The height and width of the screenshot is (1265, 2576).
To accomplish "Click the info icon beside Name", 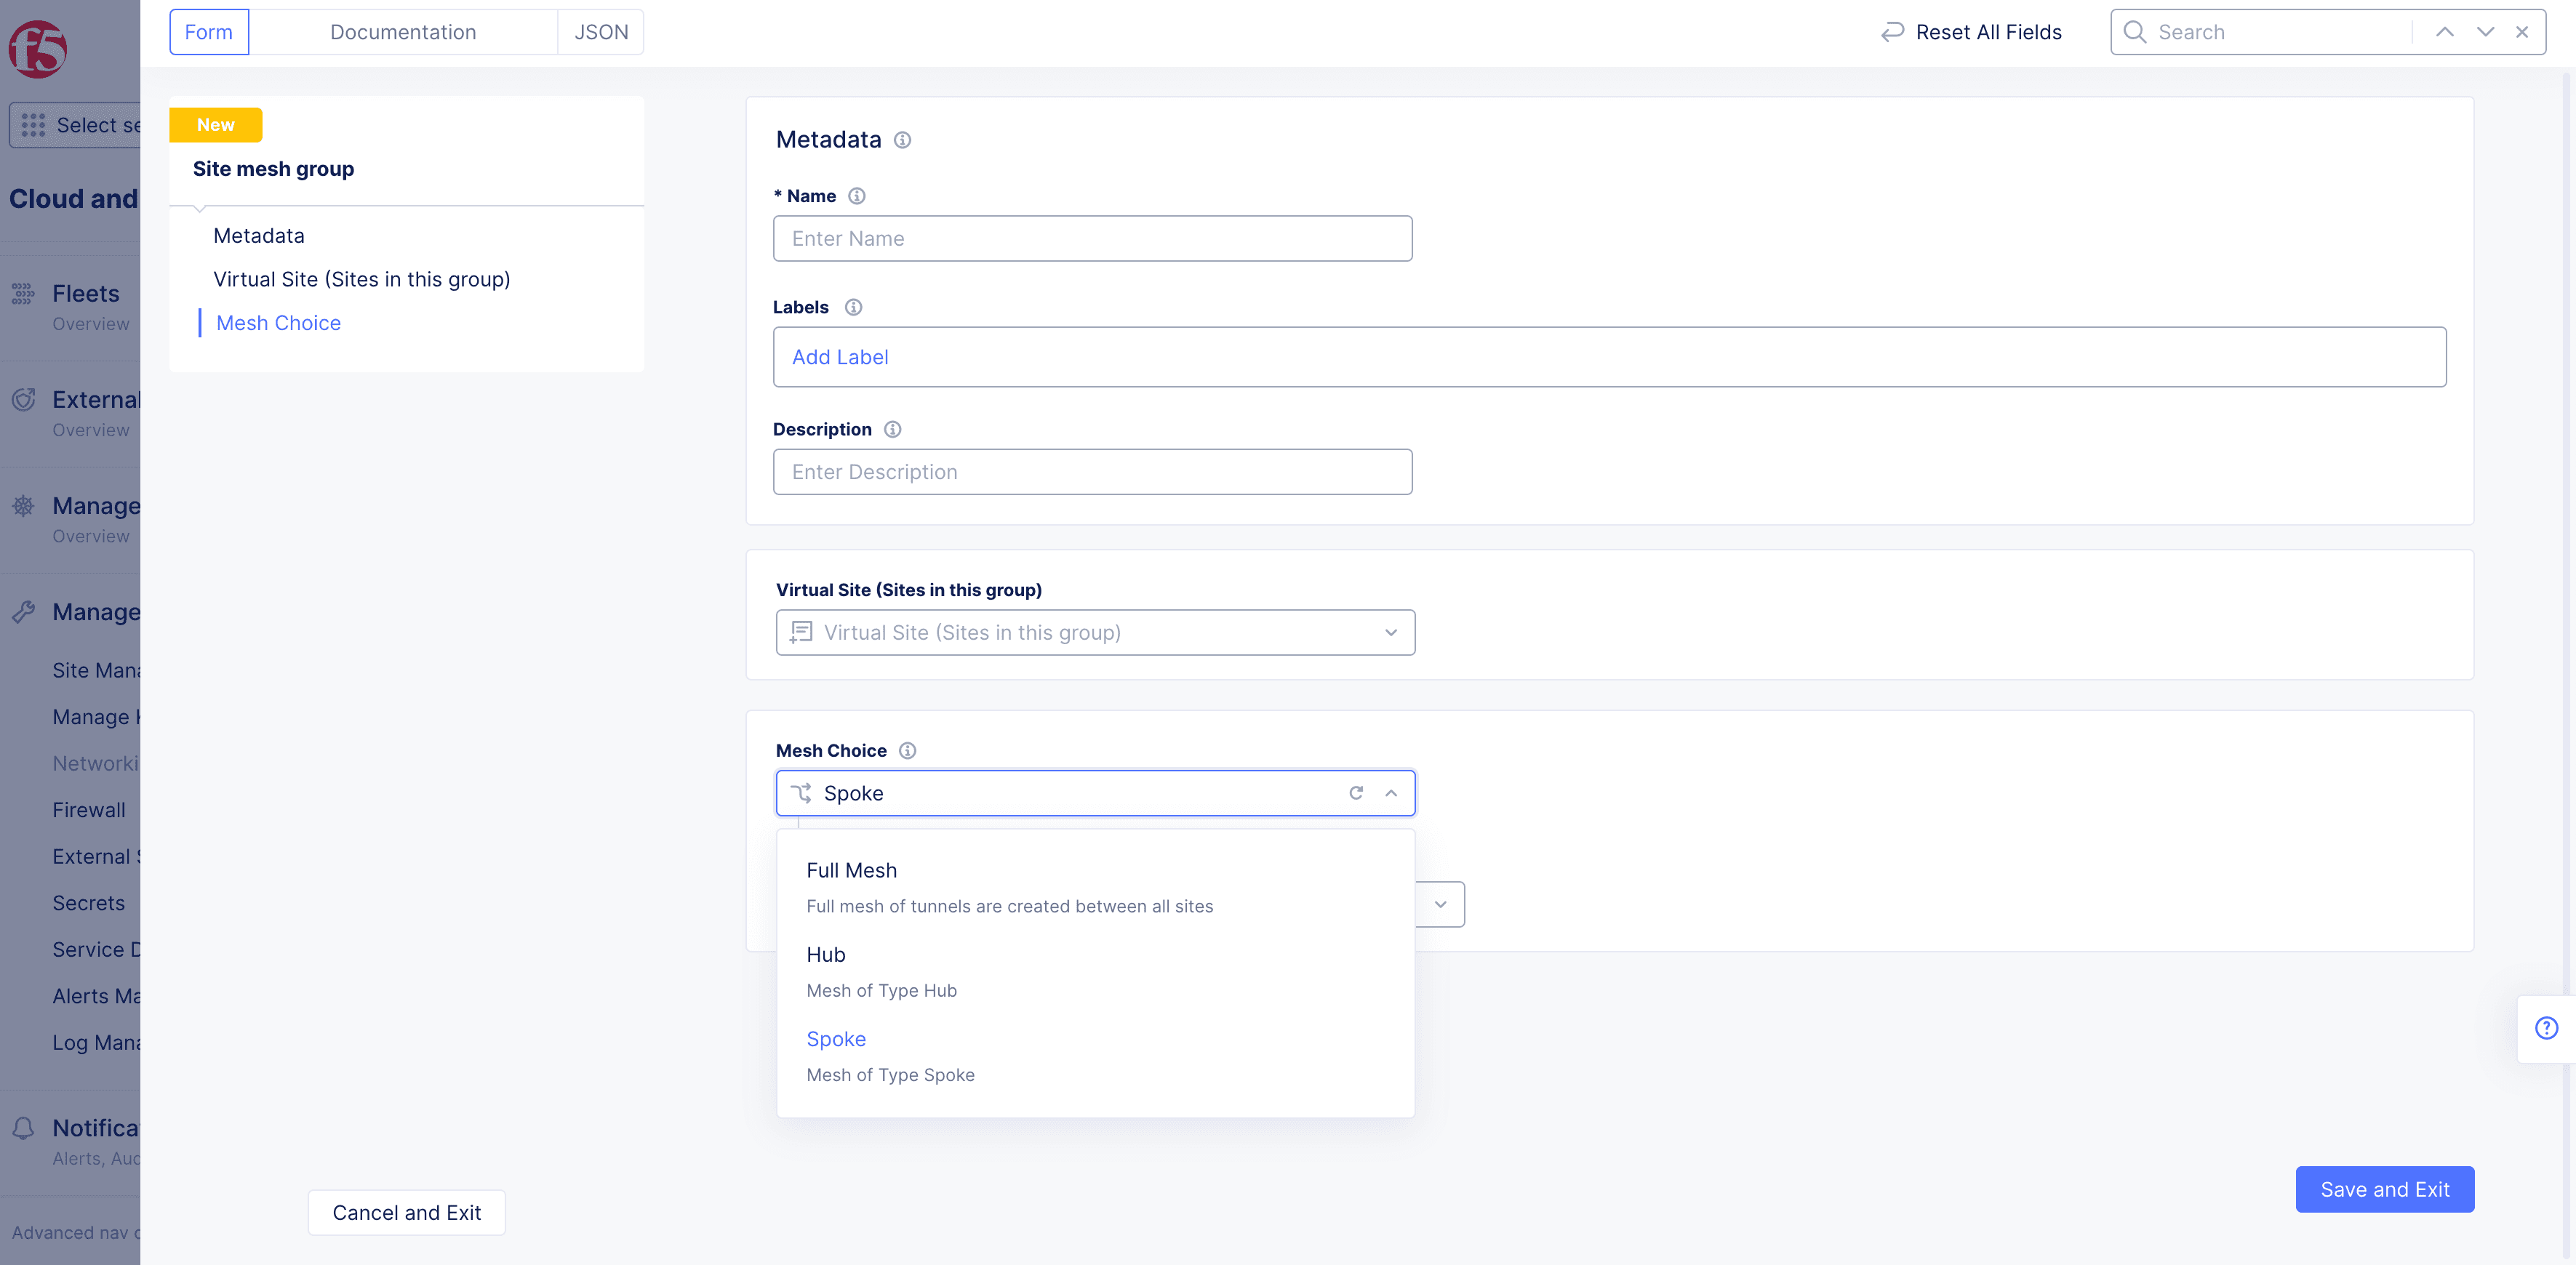I will pos(857,196).
